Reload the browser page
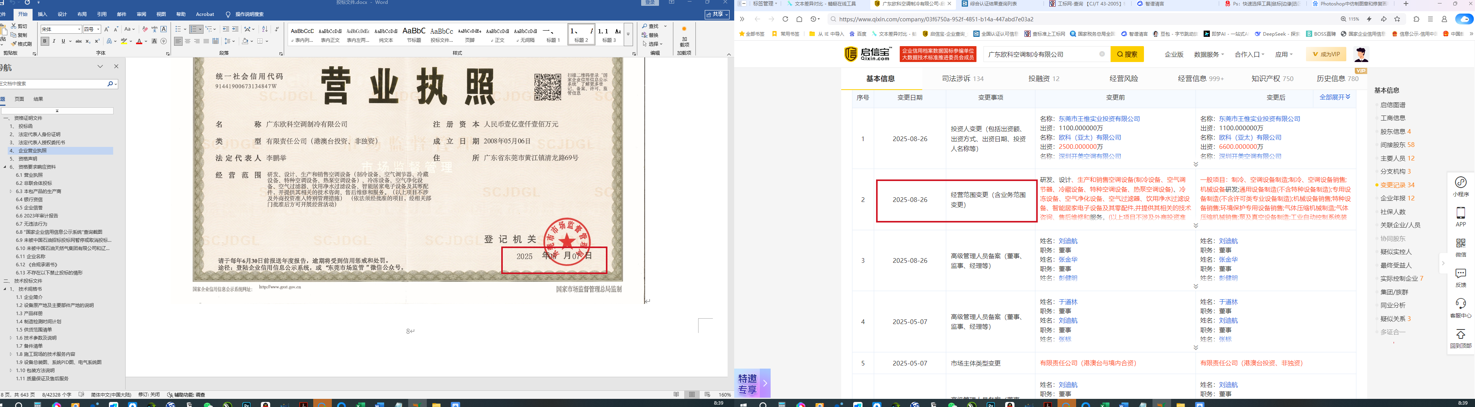 tap(785, 19)
